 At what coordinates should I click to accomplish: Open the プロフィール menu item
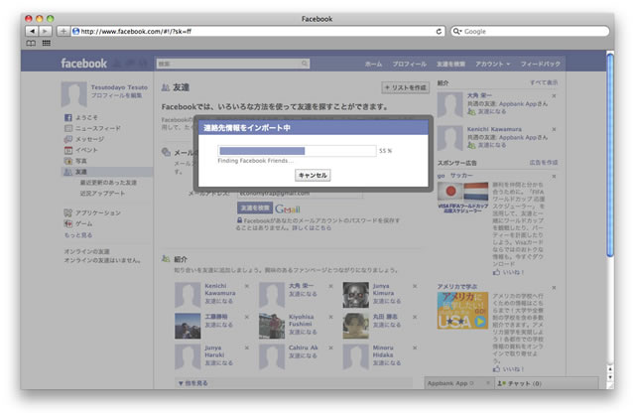coord(409,65)
